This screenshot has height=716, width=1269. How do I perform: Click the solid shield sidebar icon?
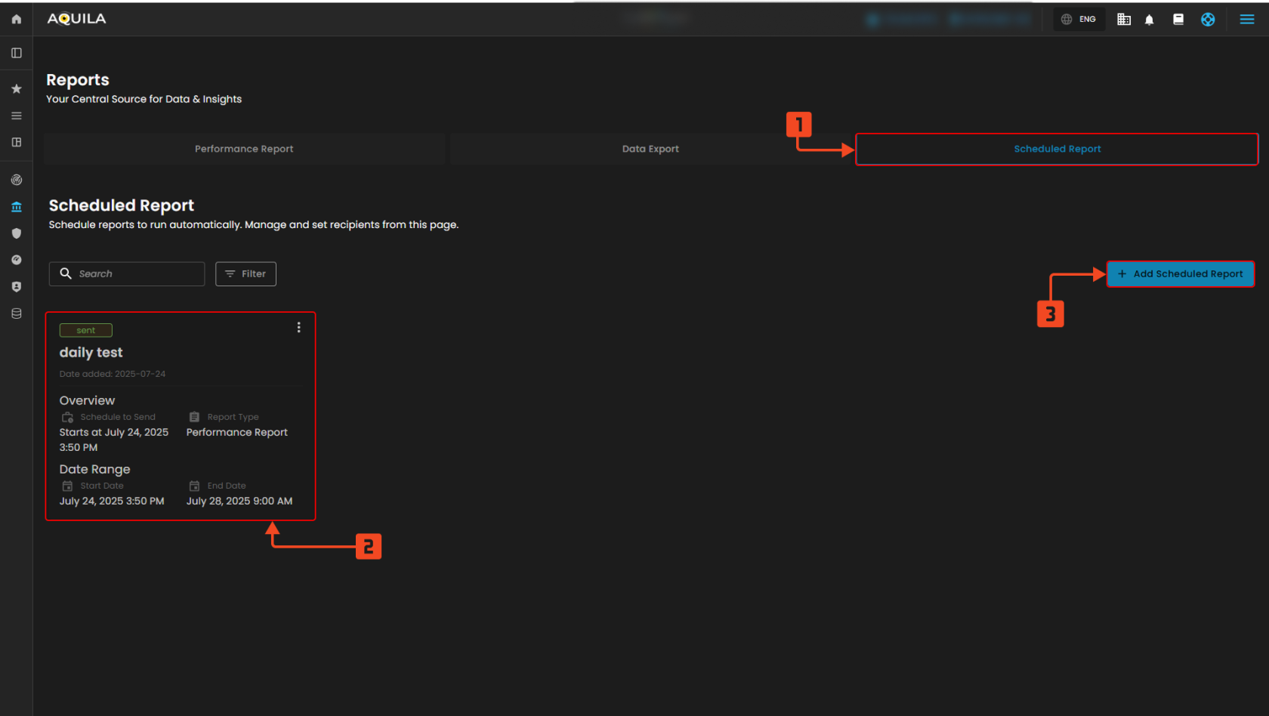click(17, 233)
